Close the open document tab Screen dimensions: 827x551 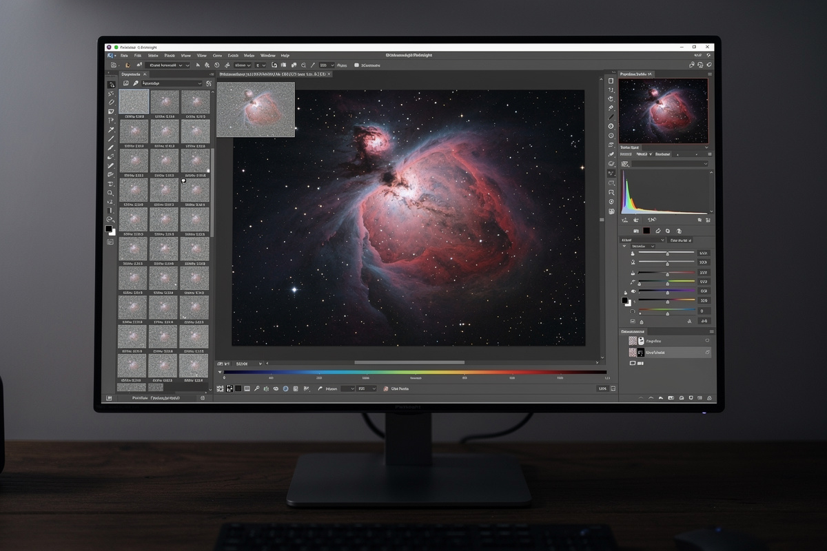coord(329,74)
